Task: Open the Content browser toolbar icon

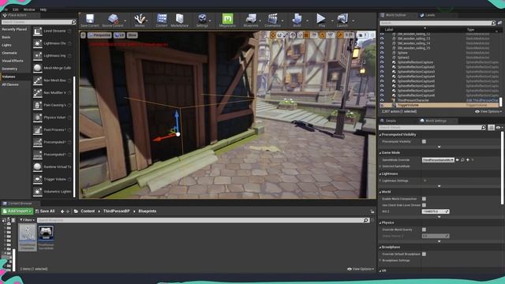Action: 162,19
